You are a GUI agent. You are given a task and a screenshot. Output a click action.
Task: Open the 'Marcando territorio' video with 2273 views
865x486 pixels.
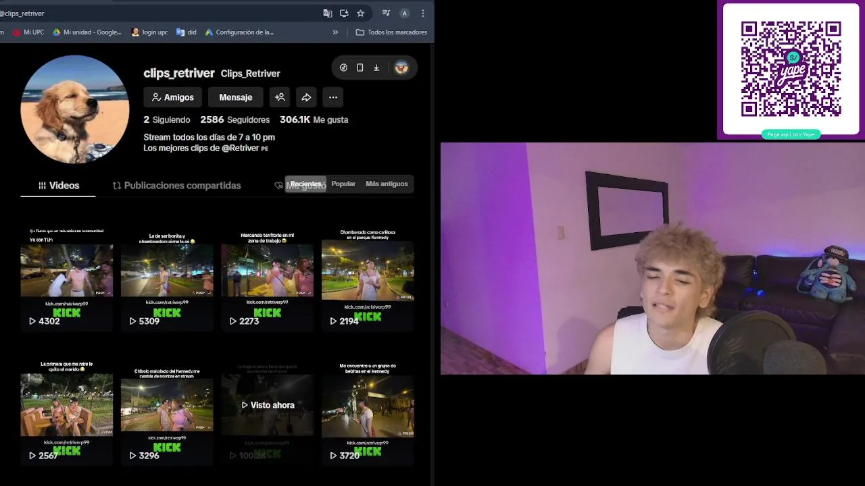[267, 278]
